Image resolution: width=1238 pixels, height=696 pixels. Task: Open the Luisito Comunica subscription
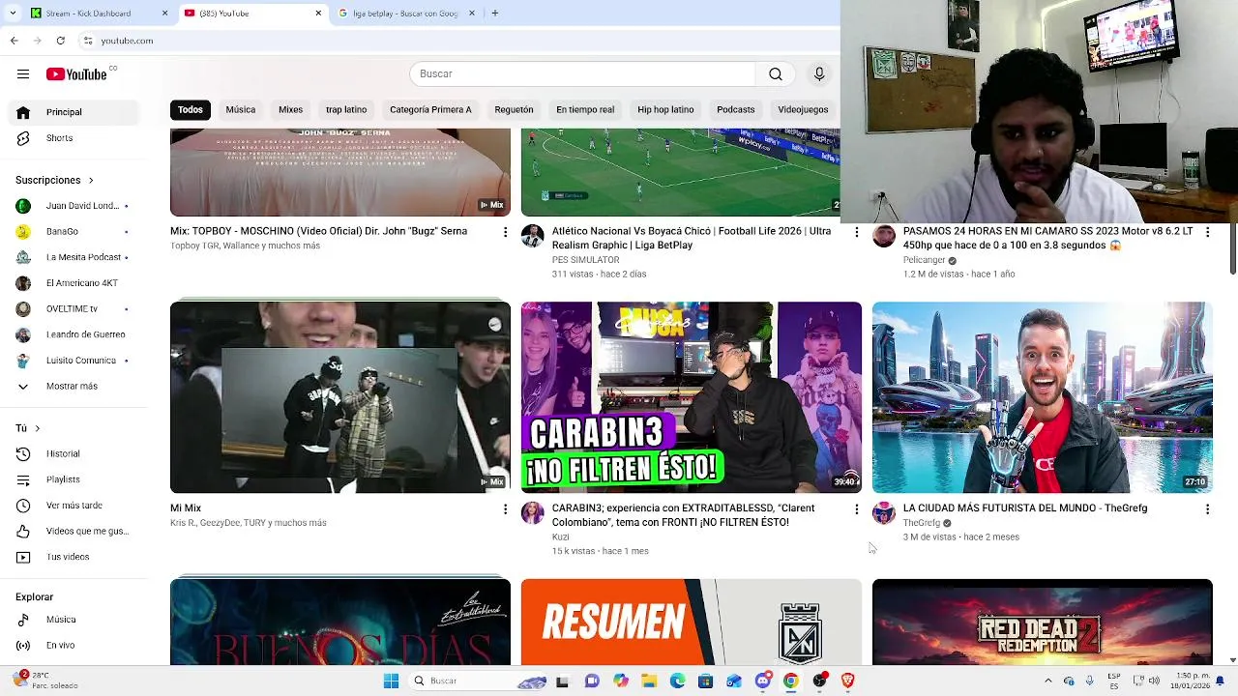[74, 361]
